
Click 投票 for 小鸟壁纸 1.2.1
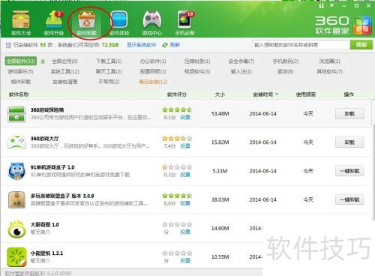[x=185, y=261]
